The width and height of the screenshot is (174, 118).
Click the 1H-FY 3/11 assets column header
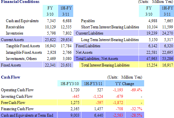coord(66,11)
